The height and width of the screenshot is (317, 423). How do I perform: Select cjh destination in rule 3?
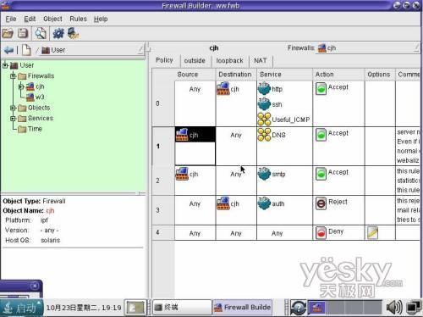[x=228, y=203]
